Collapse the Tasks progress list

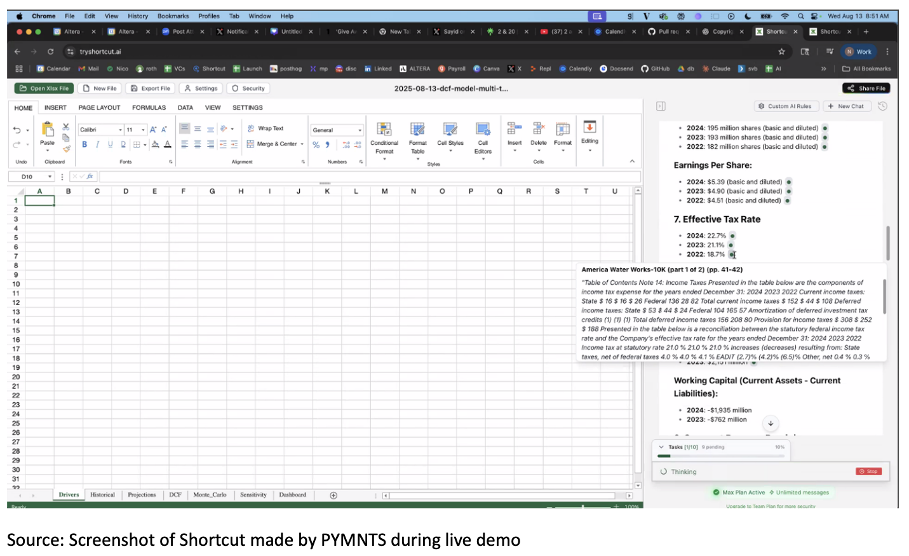tap(661, 447)
